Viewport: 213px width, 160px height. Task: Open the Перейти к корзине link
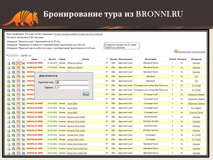tap(115, 47)
